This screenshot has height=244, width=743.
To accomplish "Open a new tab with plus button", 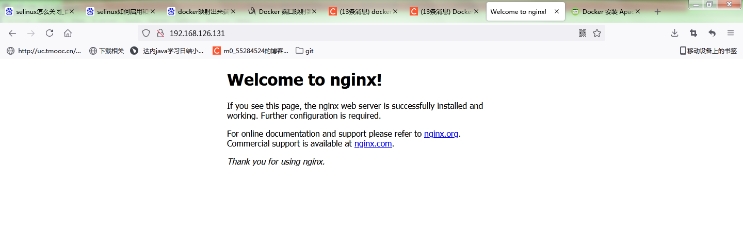I will pos(657,11).
